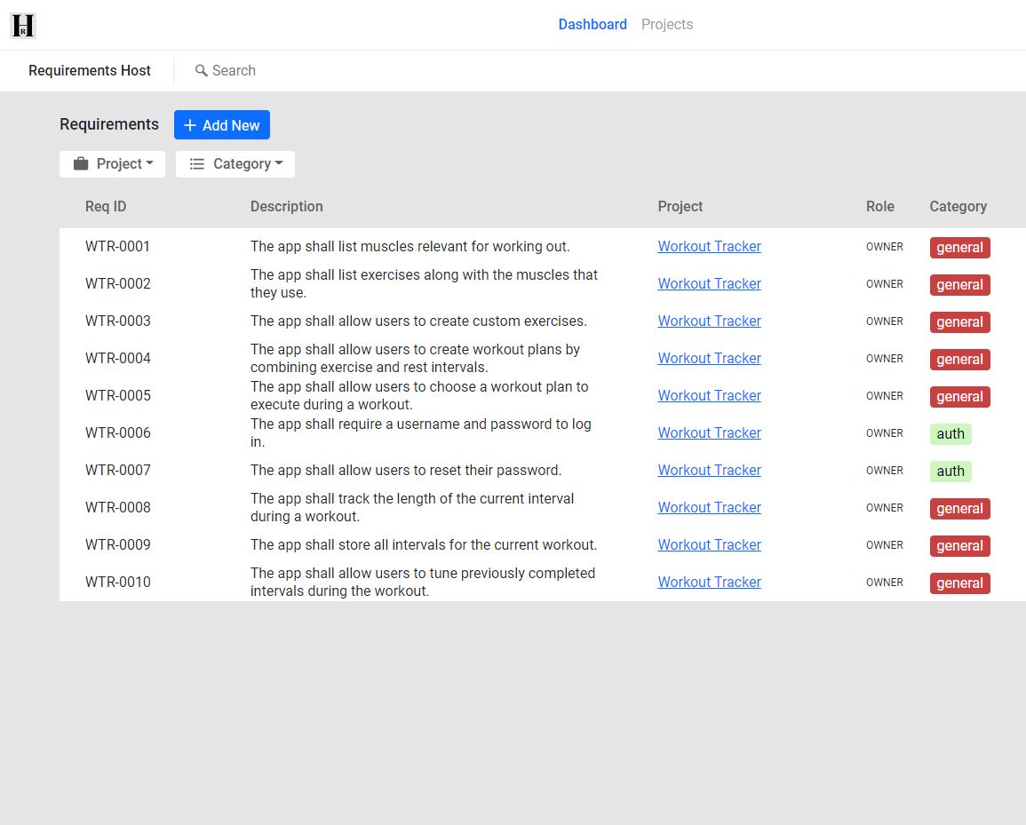Viewport: 1026px width, 825px height.
Task: Click OWNER role in WTR-0006 row
Action: pos(885,433)
